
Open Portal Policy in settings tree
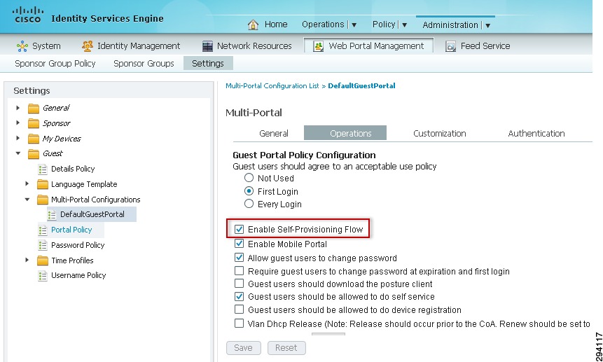[x=71, y=230]
